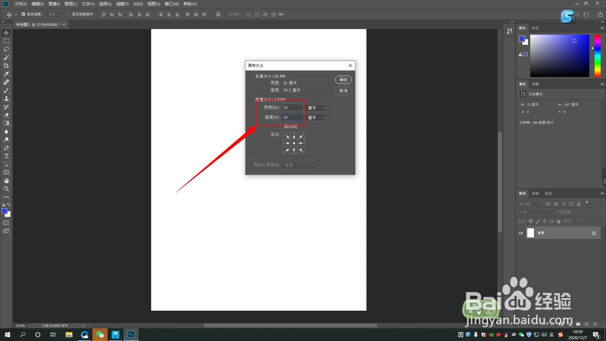Select the Hand tool

pyautogui.click(x=6, y=181)
